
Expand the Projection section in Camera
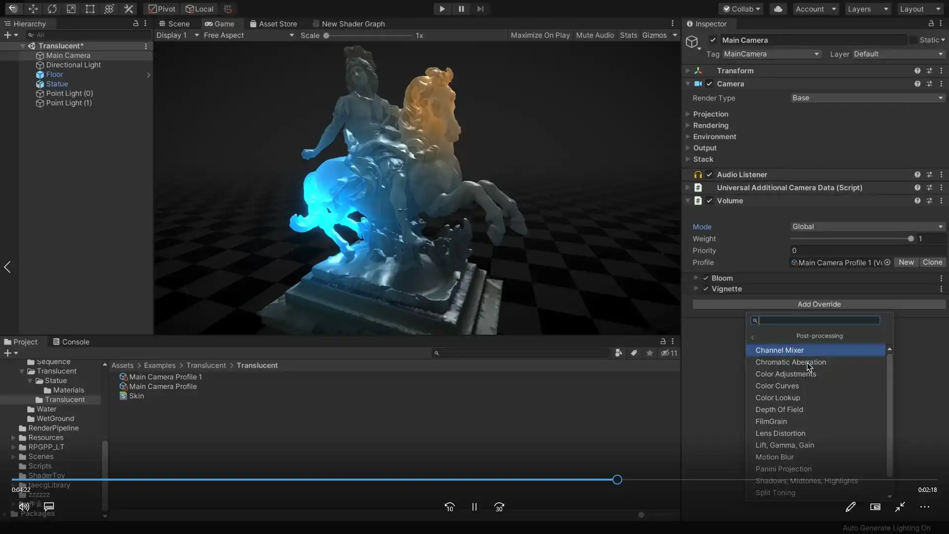coord(688,114)
